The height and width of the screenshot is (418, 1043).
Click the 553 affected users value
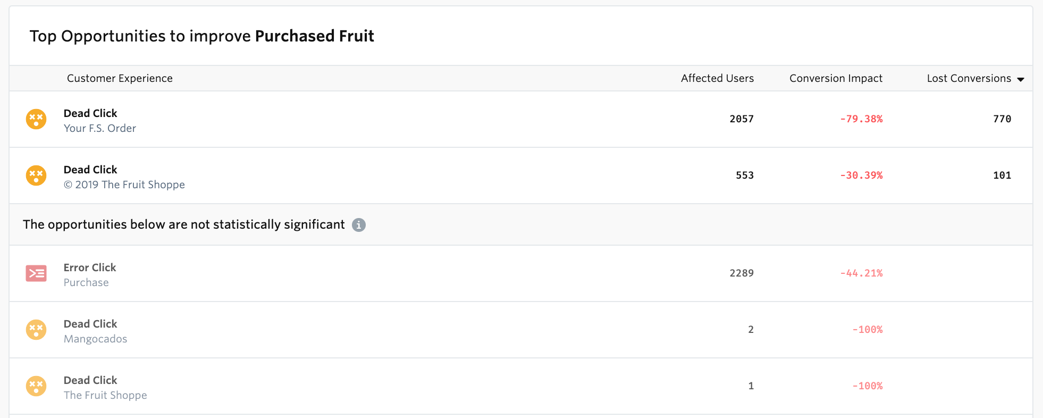coord(744,175)
